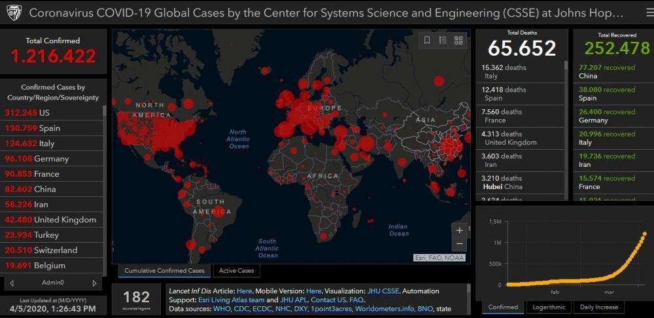
Task: Click Spain 38.080 recovered entry
Action: 613,94
